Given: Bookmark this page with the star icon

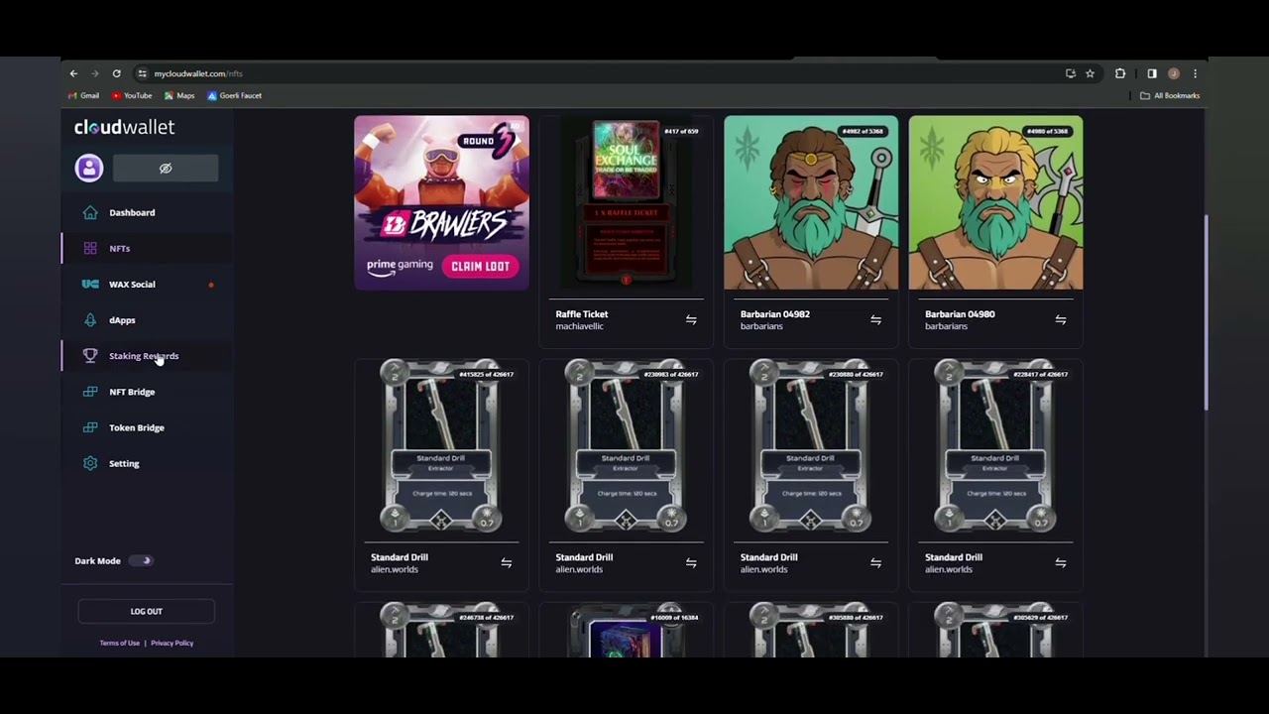Looking at the screenshot, I should pos(1090,73).
